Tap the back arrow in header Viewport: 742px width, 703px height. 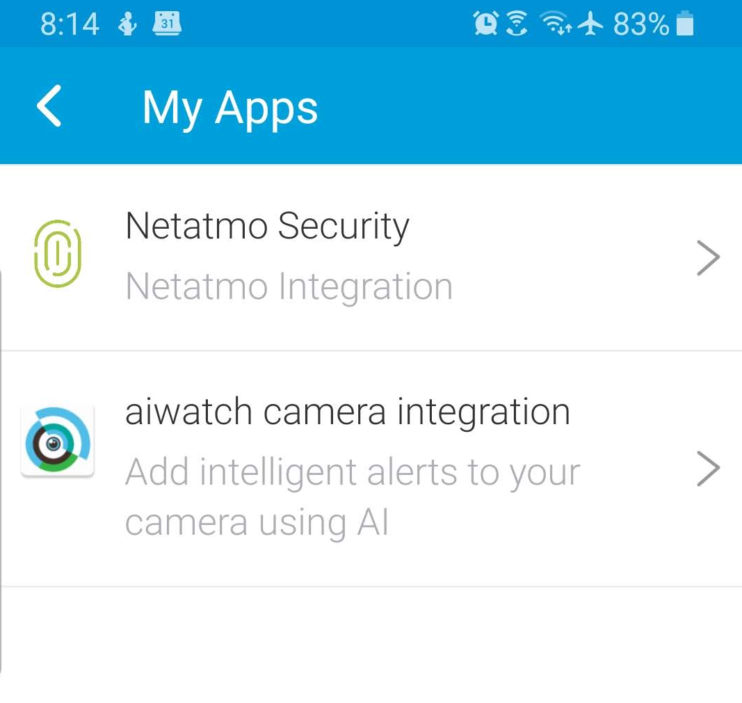(49, 106)
